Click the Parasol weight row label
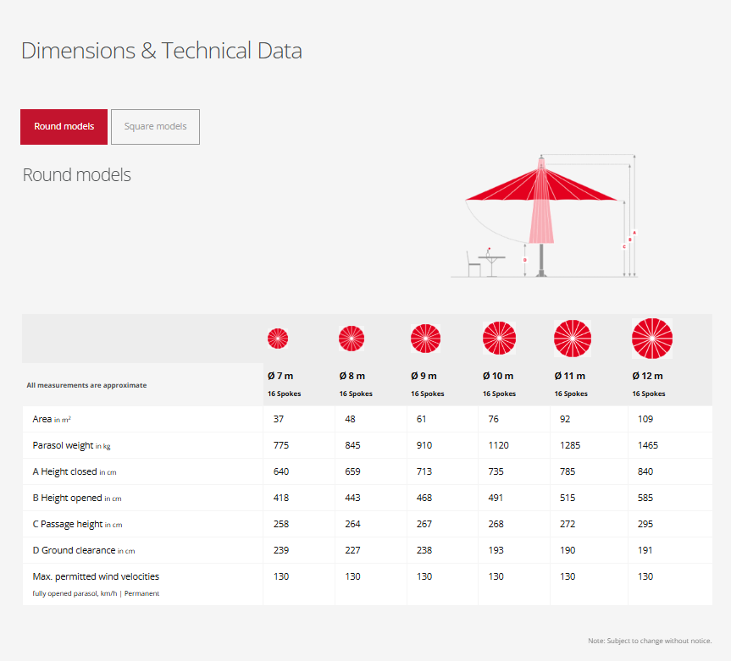731x661 pixels. [x=72, y=446]
